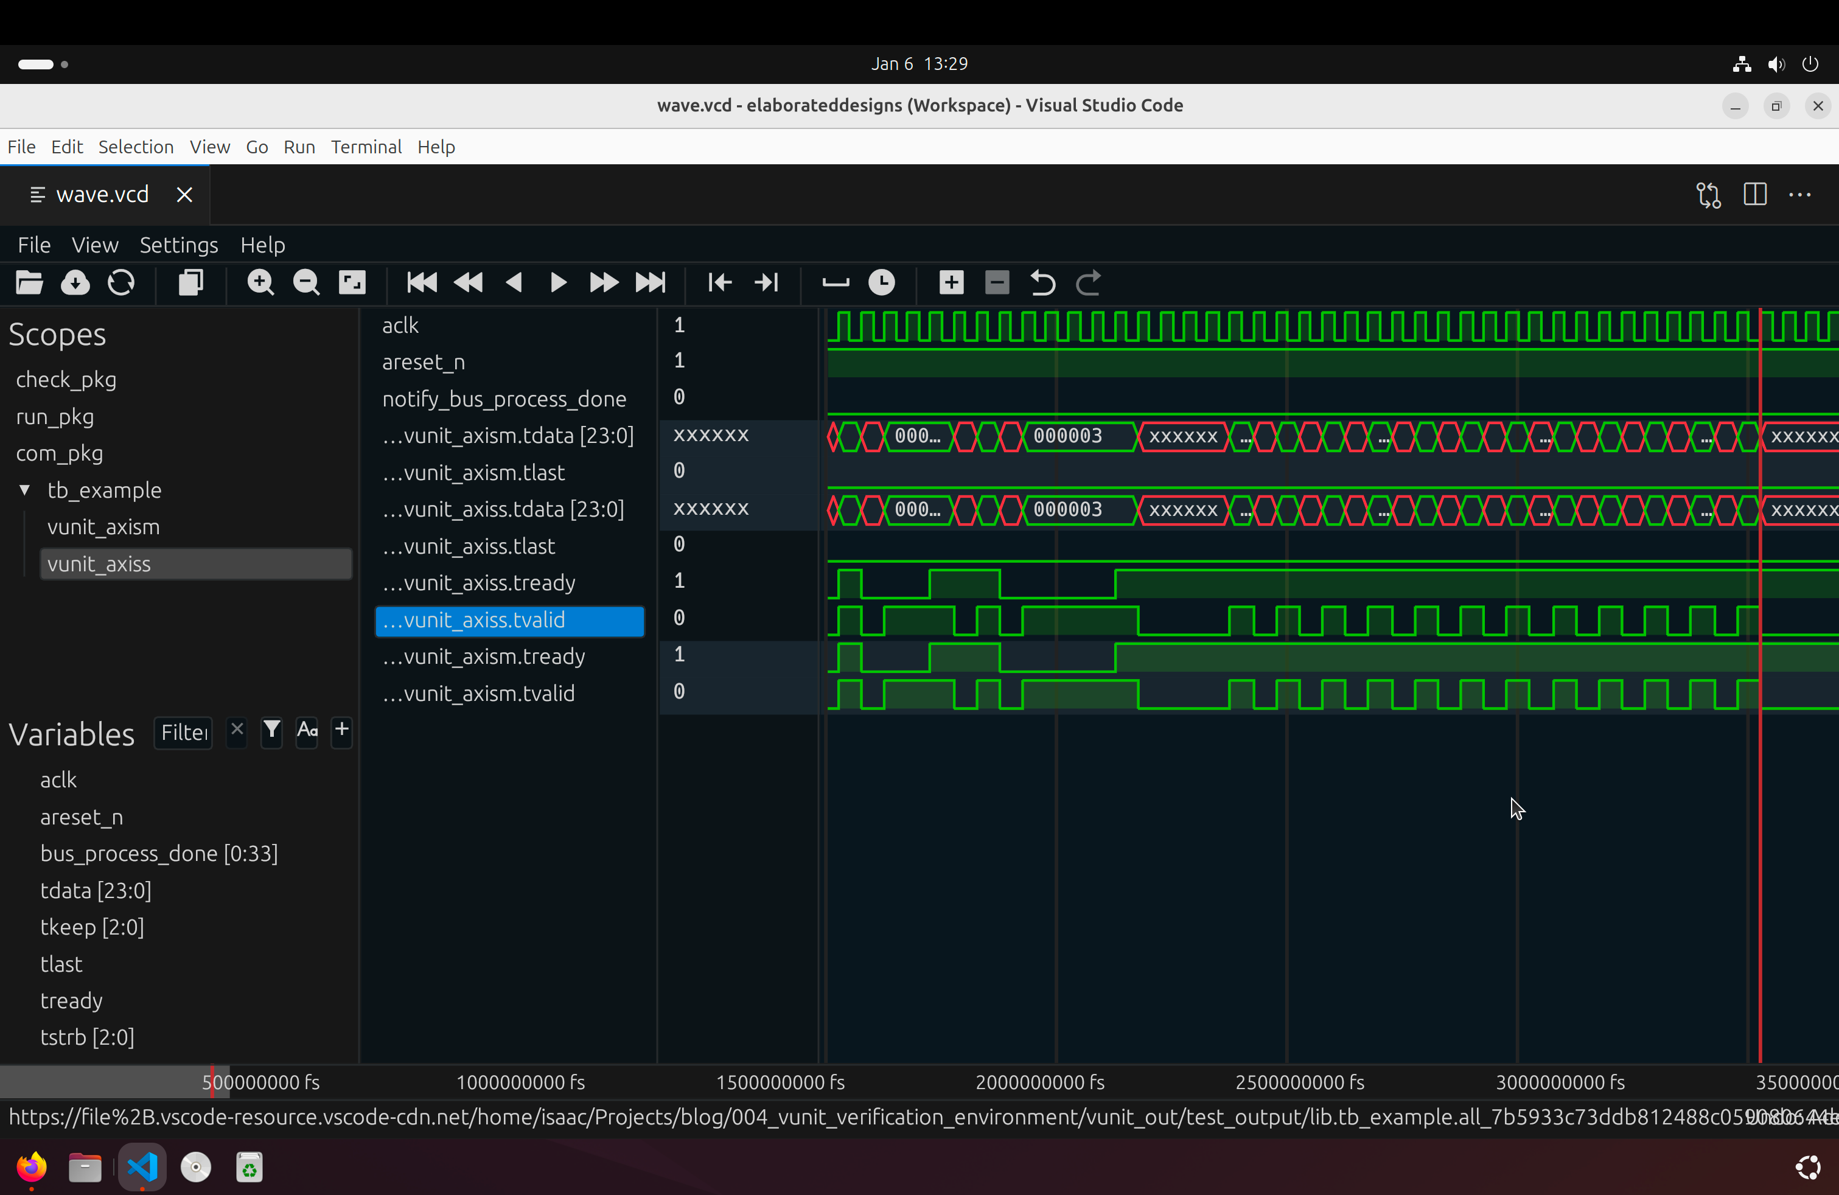The height and width of the screenshot is (1195, 1839).
Task: Click the clock timeline toolbar icon
Action: tap(882, 283)
